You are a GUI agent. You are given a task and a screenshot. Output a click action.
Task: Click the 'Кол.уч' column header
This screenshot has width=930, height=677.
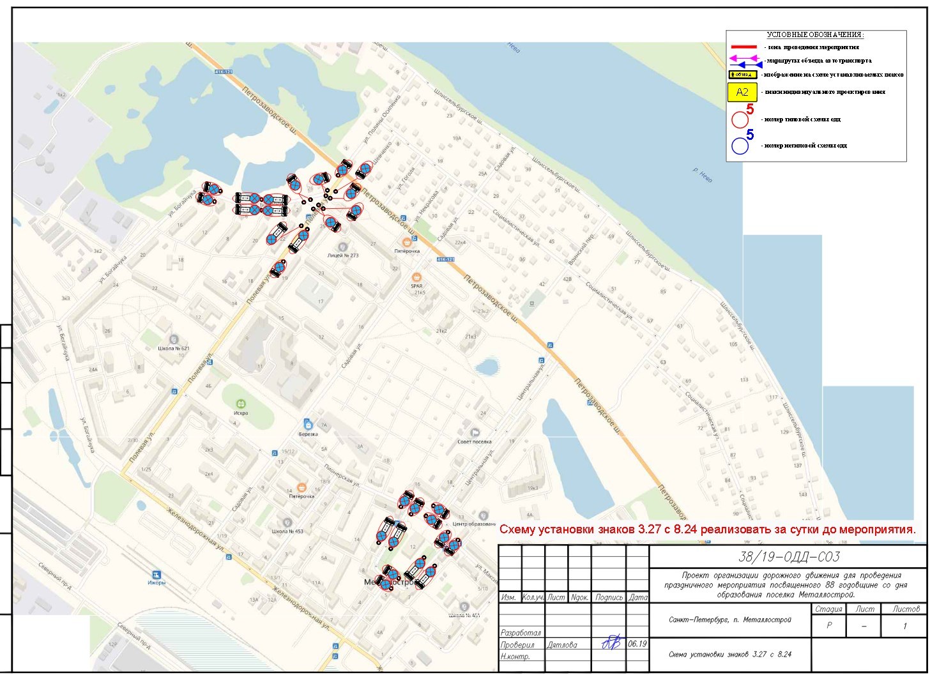click(533, 598)
